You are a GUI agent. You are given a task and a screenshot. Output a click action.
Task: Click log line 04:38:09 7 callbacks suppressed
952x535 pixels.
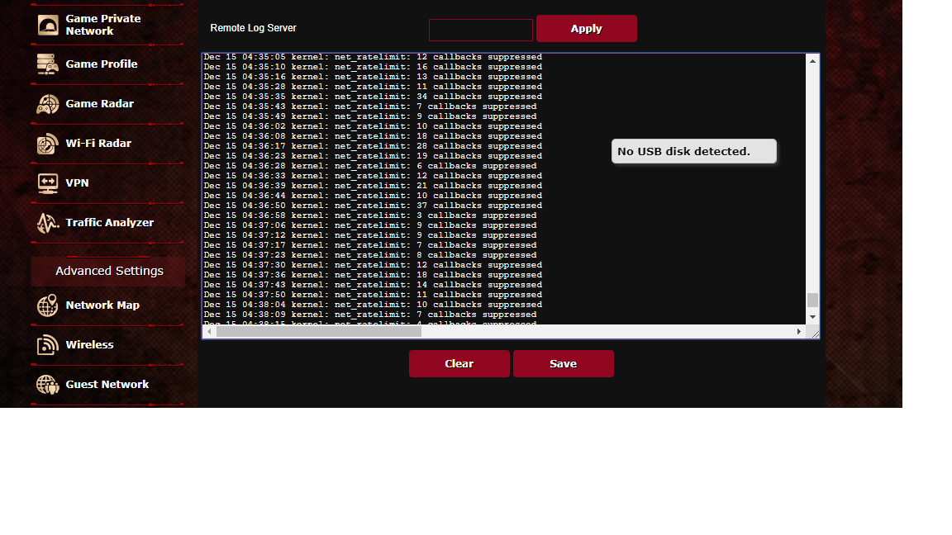click(x=370, y=315)
